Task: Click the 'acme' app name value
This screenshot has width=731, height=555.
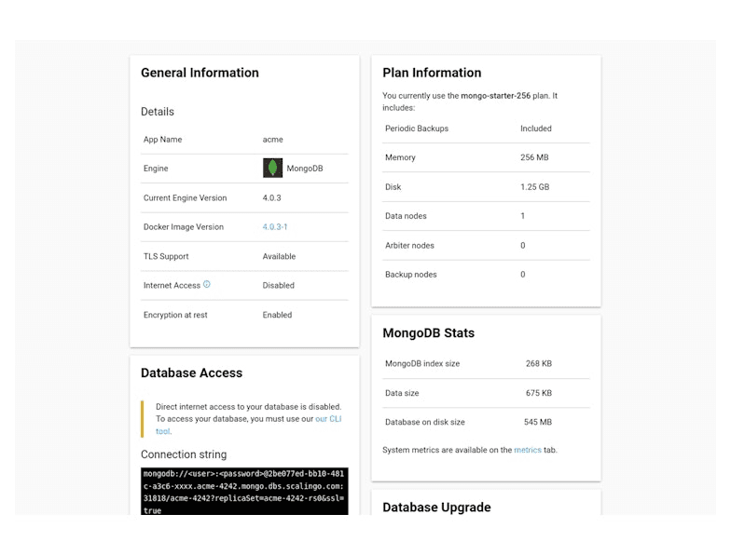Action: (x=272, y=140)
